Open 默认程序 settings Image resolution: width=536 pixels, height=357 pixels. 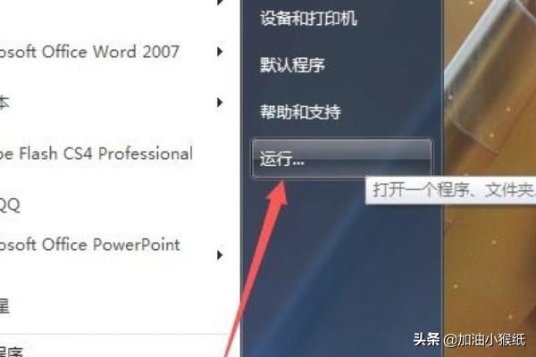click(292, 64)
